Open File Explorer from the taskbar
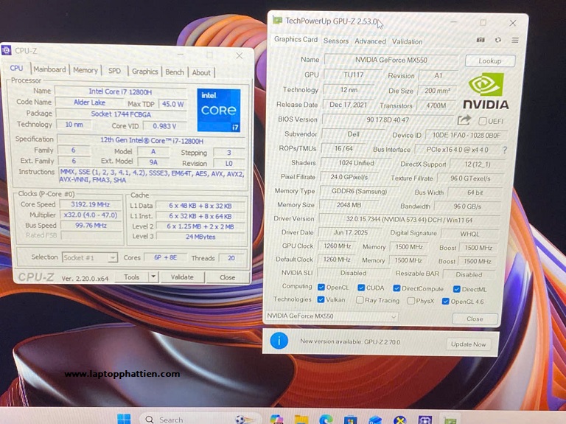 click(x=301, y=420)
